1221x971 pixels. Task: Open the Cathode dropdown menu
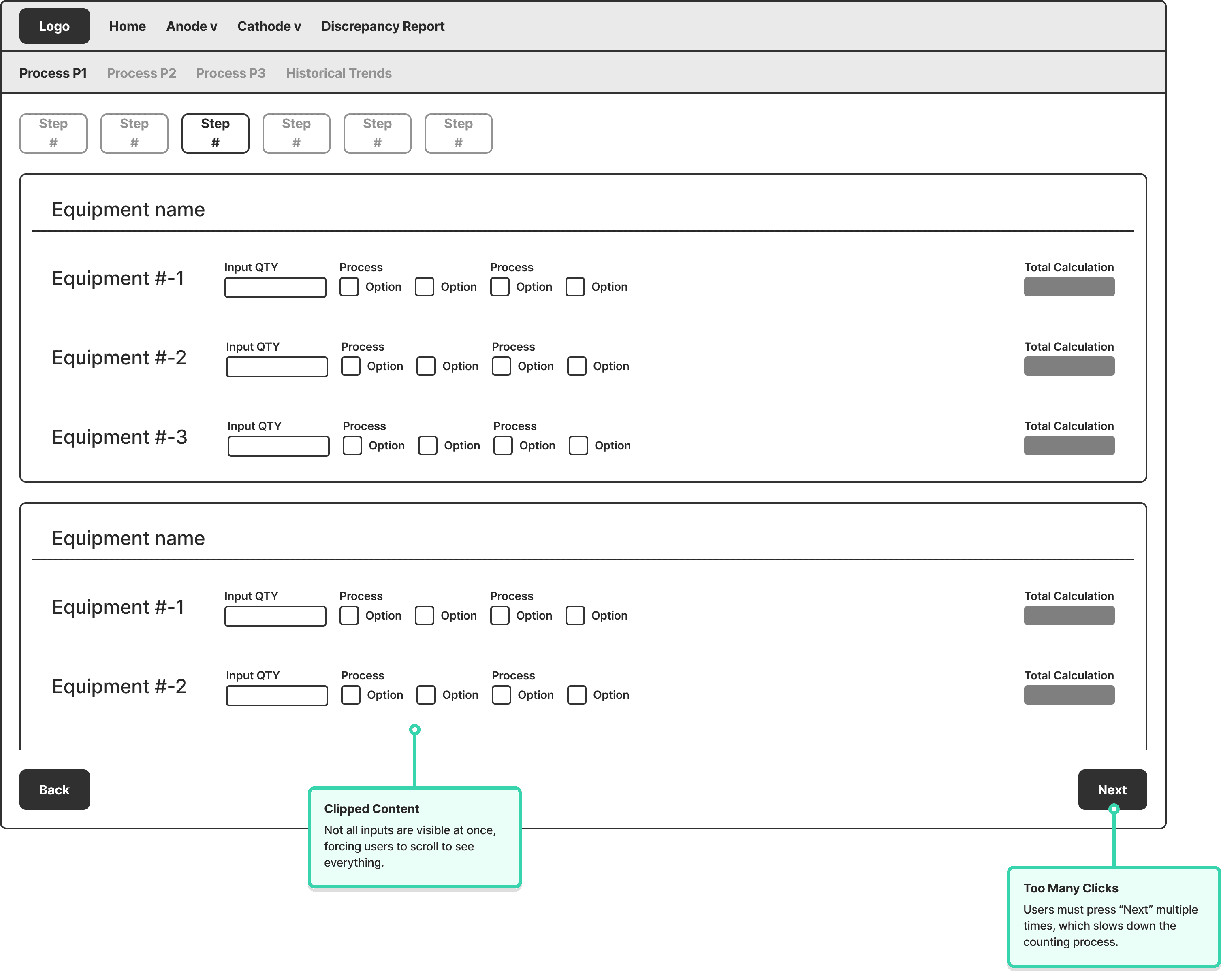tap(269, 26)
